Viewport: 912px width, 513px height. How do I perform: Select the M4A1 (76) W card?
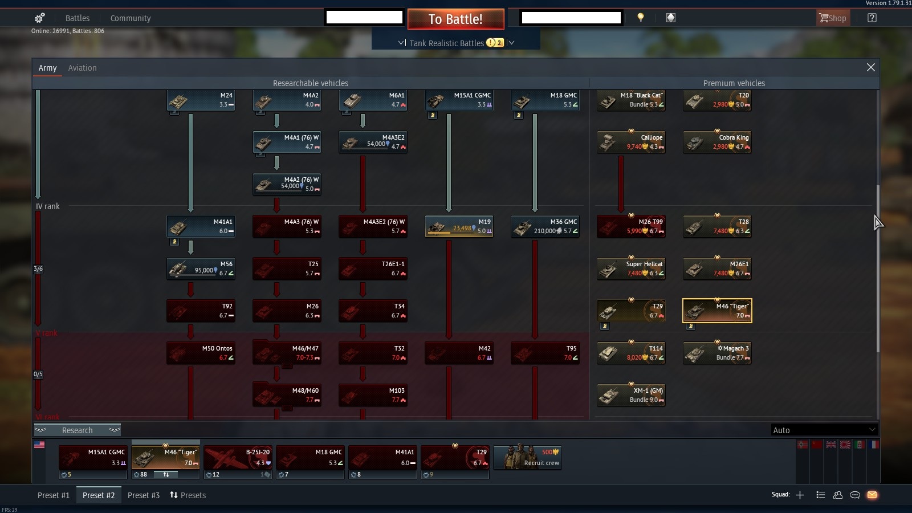tap(287, 142)
